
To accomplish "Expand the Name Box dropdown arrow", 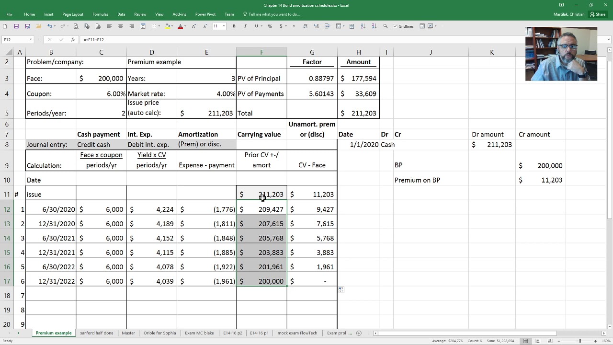I will pyautogui.click(x=31, y=40).
